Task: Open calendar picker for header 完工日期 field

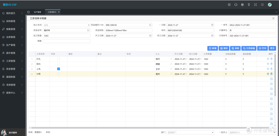Action: tap(212, 35)
